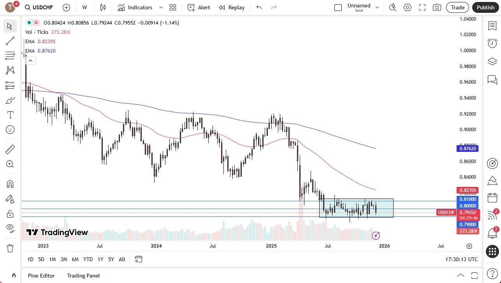Screen dimensions: 501x283
Task: Open the Object Tree panel
Action: tap(492, 61)
